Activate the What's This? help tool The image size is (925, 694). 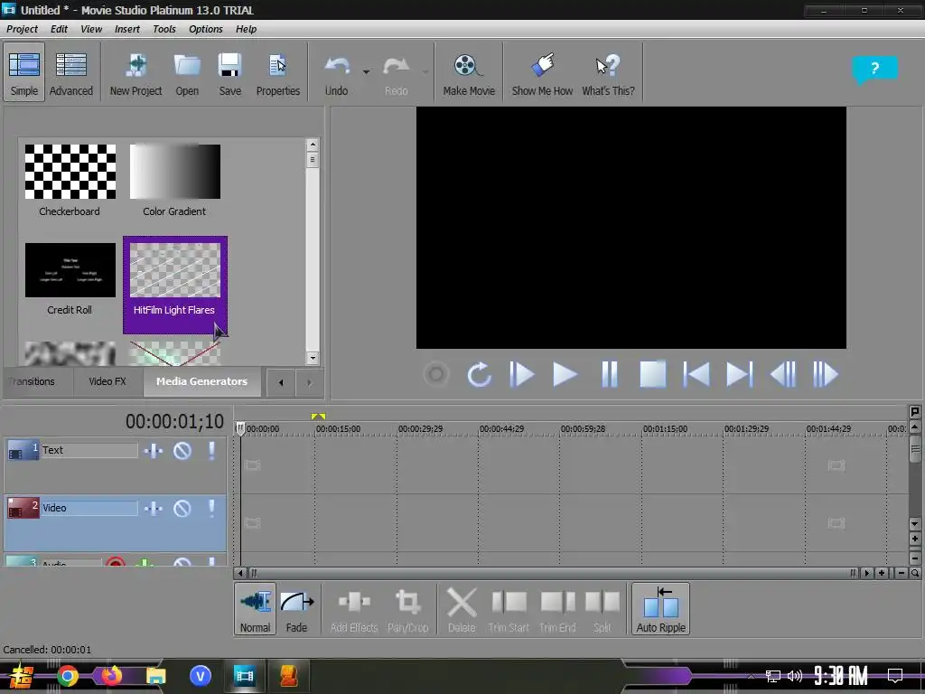608,72
